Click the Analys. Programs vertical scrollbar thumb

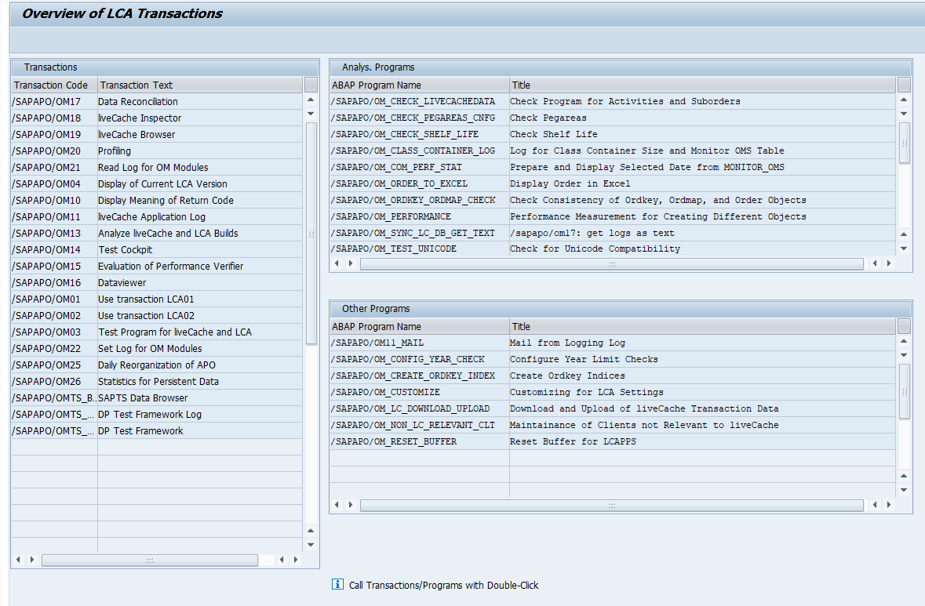click(x=904, y=143)
